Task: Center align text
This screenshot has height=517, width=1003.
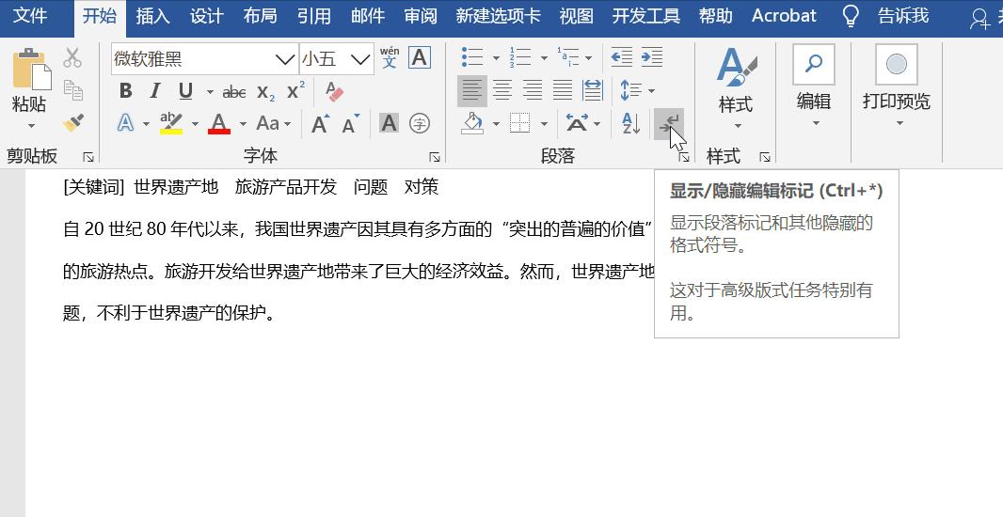Action: pyautogui.click(x=502, y=91)
